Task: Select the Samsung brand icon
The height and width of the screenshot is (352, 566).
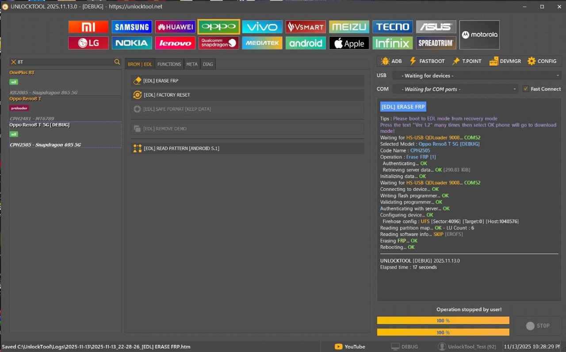Action: click(132, 27)
